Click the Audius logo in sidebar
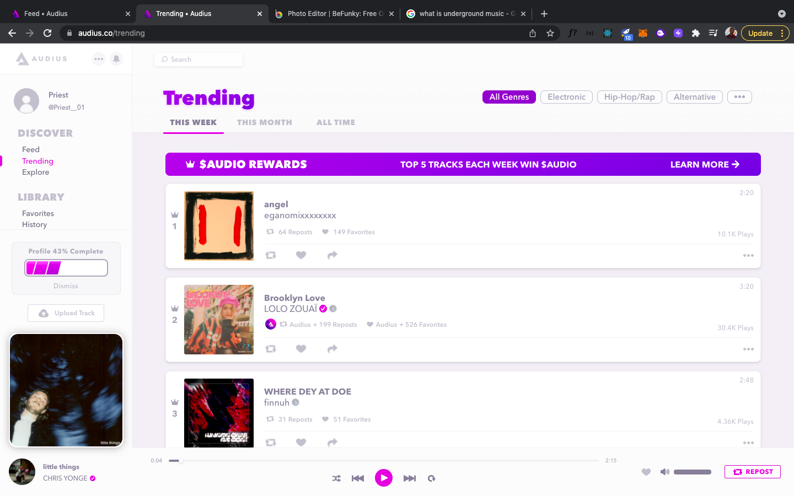Image resolution: width=794 pixels, height=496 pixels. point(41,58)
